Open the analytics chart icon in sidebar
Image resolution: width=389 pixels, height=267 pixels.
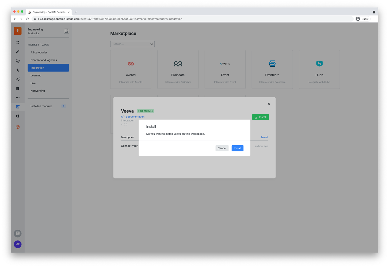pos(18,79)
